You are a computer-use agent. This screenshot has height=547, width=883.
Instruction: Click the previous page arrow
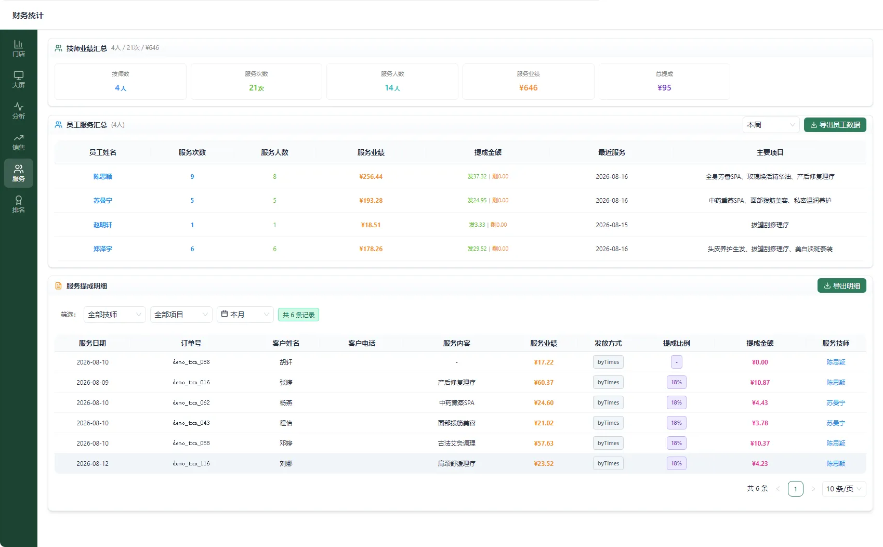point(778,489)
